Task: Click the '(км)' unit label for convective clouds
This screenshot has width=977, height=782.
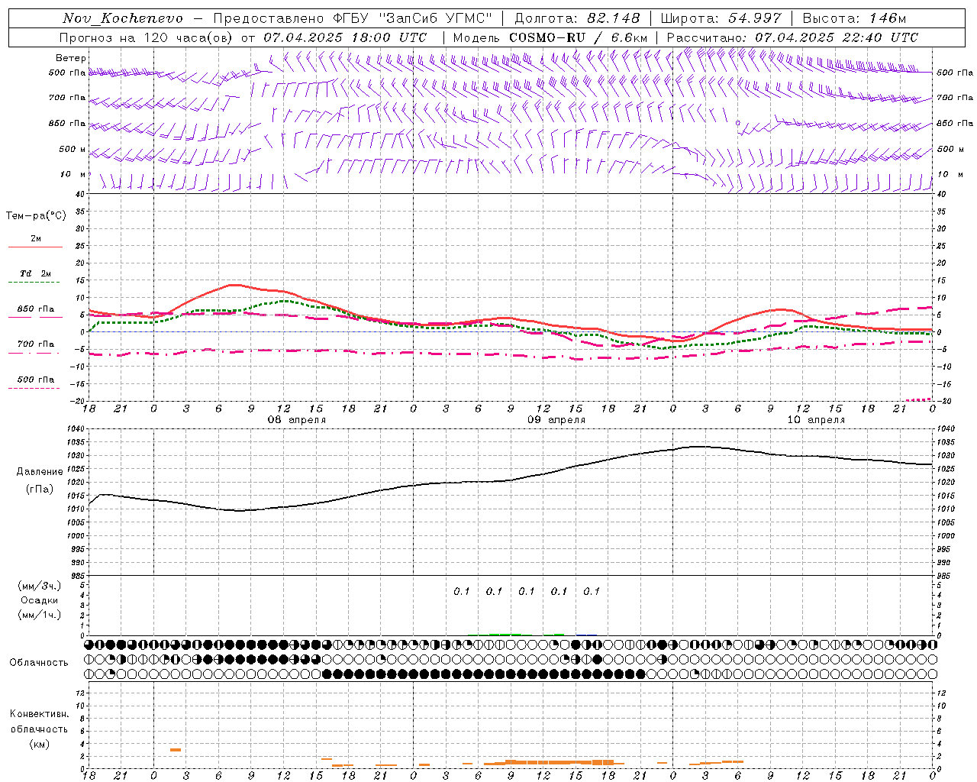Action: tap(40, 744)
